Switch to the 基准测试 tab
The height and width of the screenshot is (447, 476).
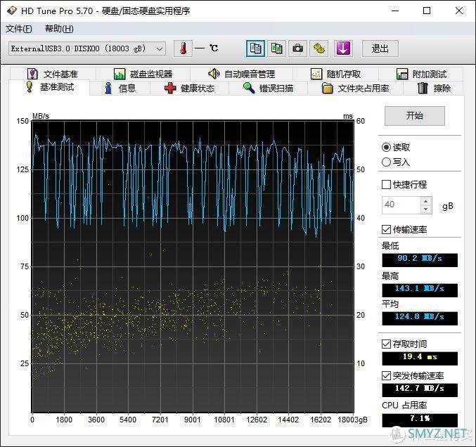click(49, 87)
